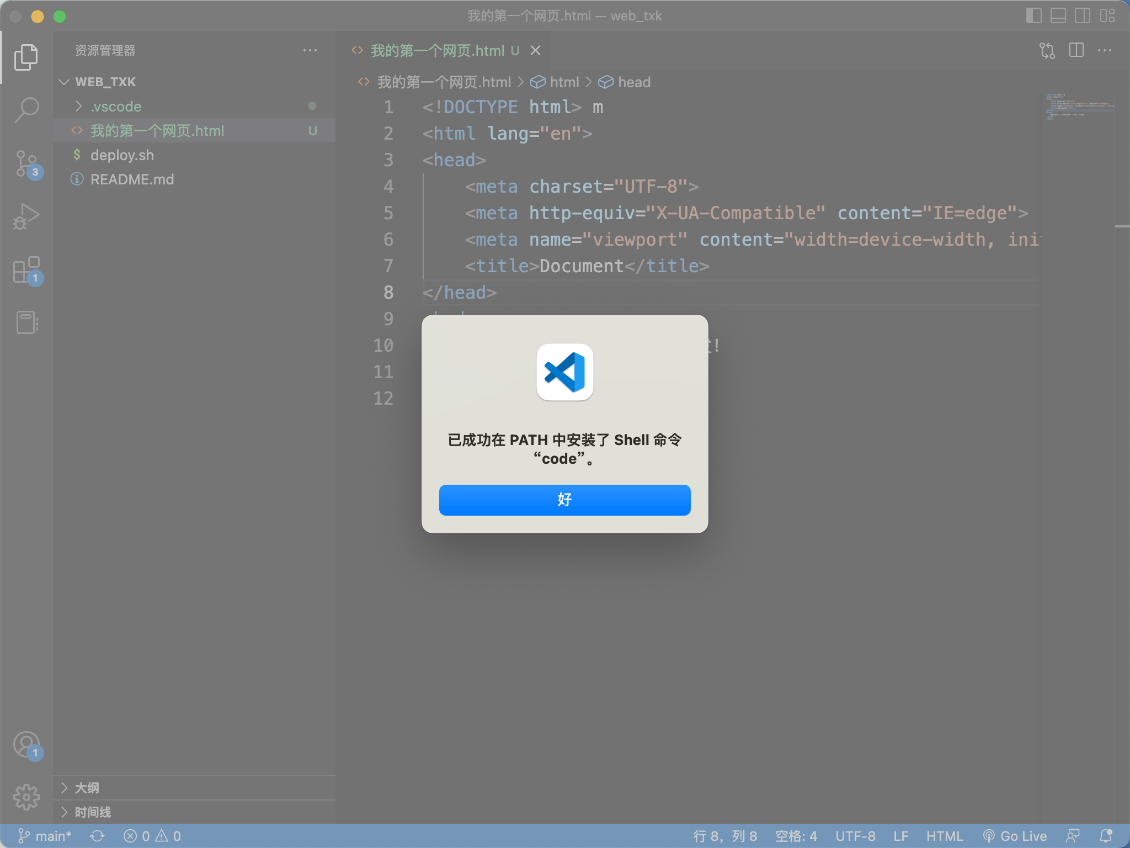1130x848 pixels.
Task: Open the Search view in activity bar
Action: tap(26, 110)
